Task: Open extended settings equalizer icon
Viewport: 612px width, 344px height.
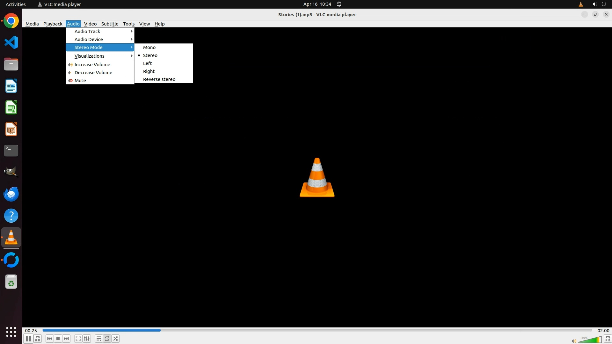Action: pyautogui.click(x=87, y=339)
